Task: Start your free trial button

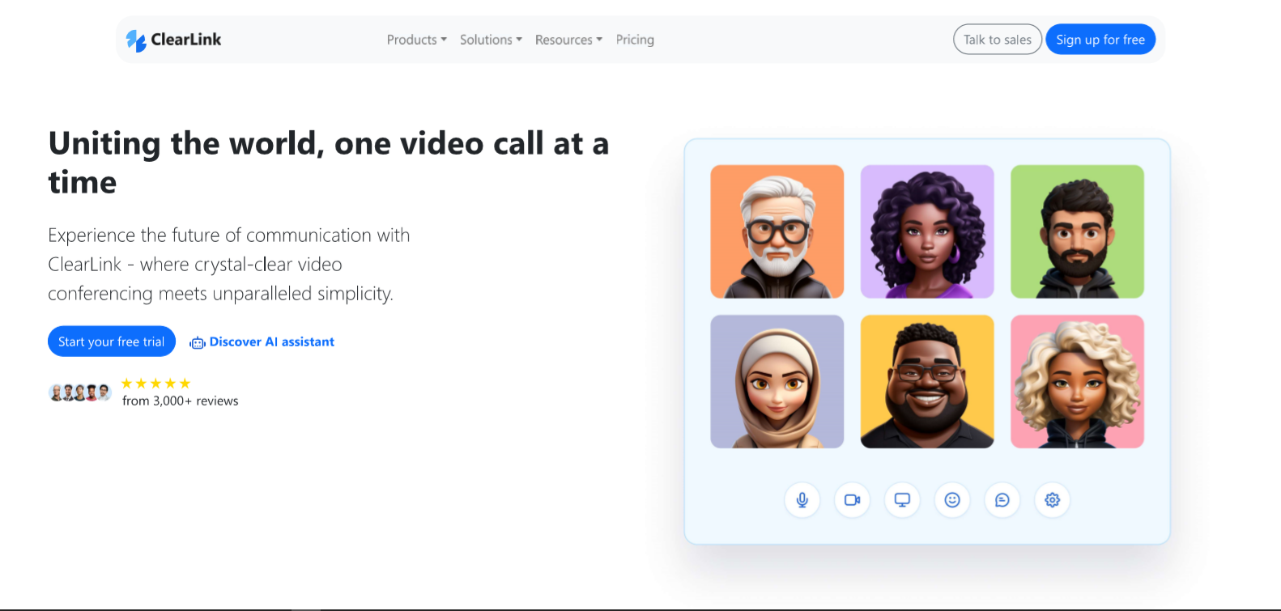Action: pyautogui.click(x=112, y=342)
